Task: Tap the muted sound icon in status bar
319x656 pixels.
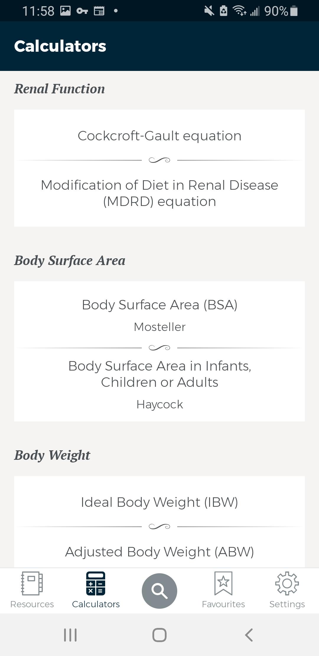Action: pyautogui.click(x=209, y=11)
